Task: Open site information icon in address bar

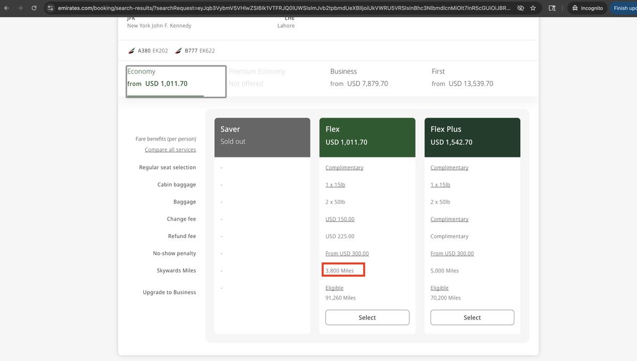Action: (x=50, y=8)
